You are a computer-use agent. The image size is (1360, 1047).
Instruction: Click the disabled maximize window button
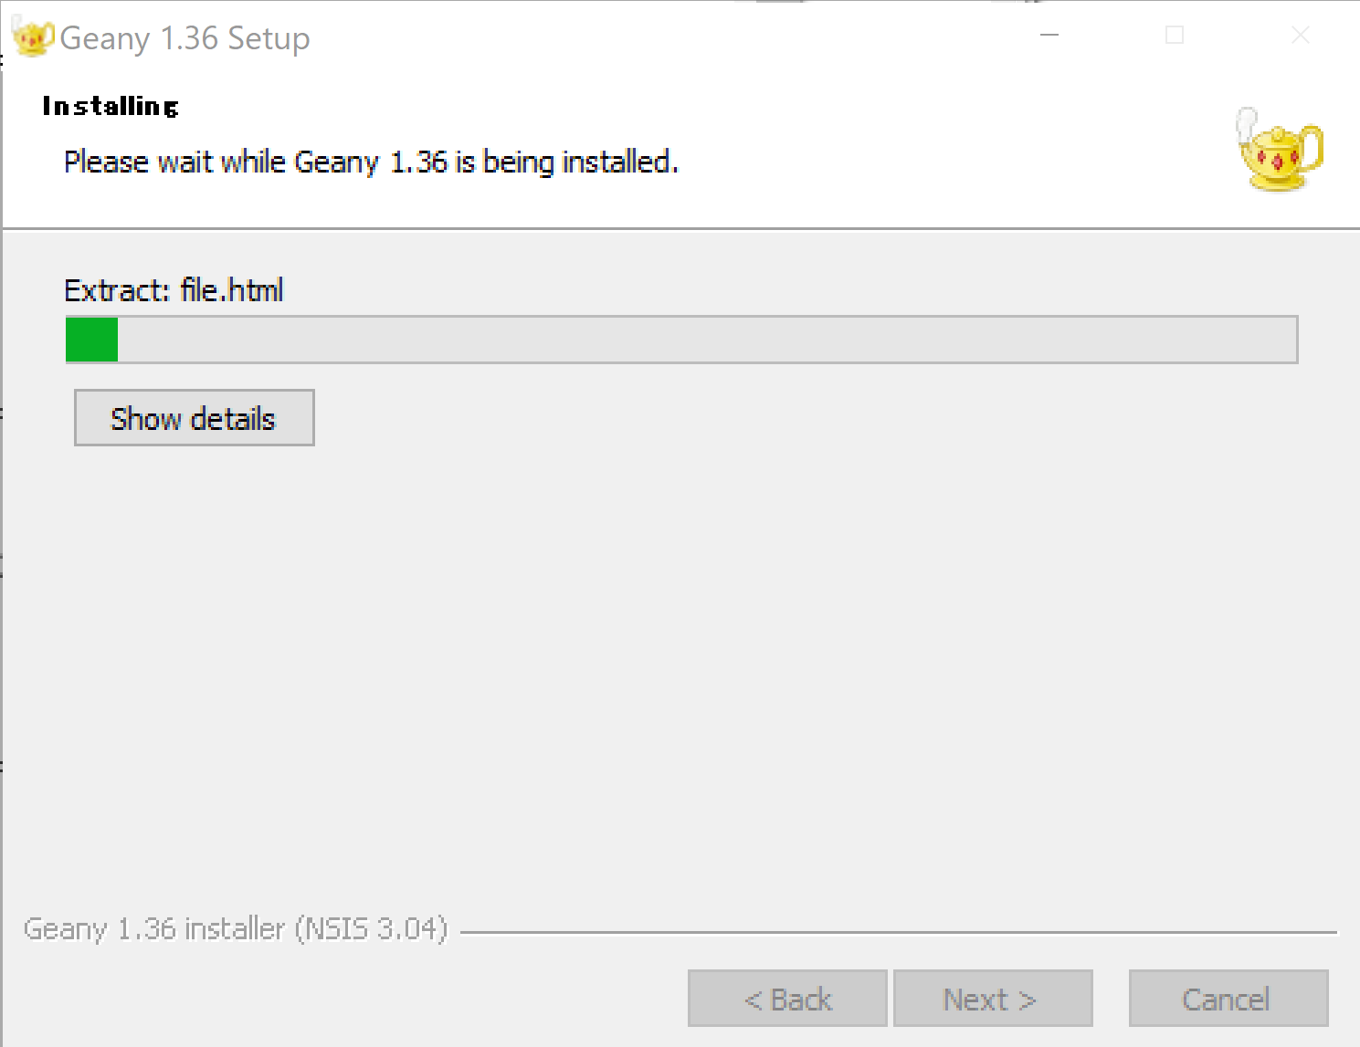[1175, 36]
